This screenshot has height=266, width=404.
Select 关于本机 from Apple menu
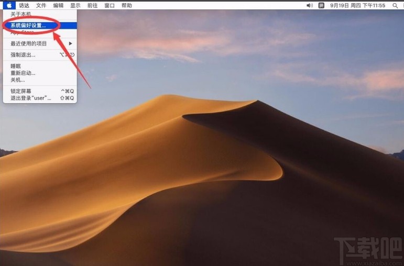coord(21,14)
